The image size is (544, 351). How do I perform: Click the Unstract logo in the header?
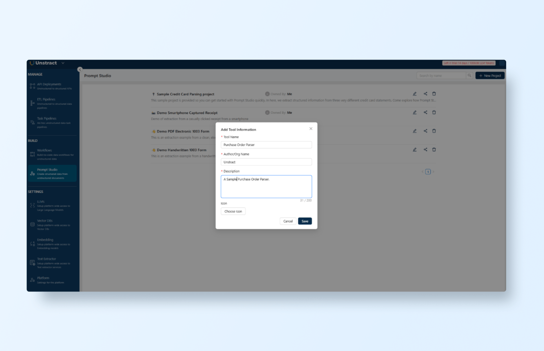43,63
